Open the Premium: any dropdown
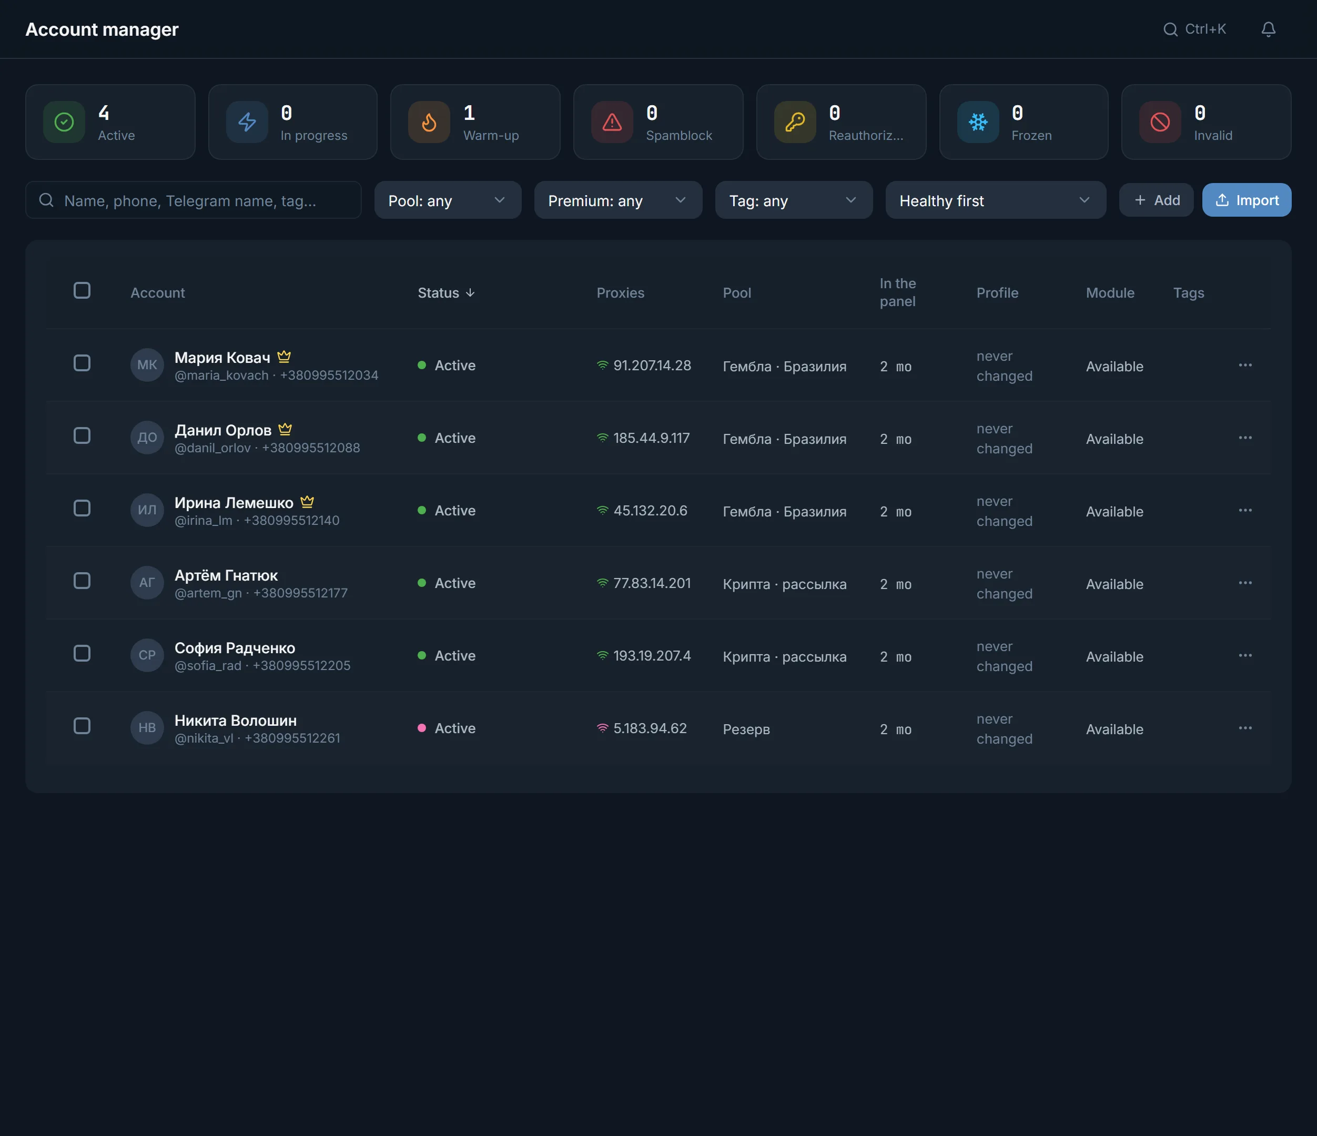The image size is (1317, 1136). tap(618, 200)
